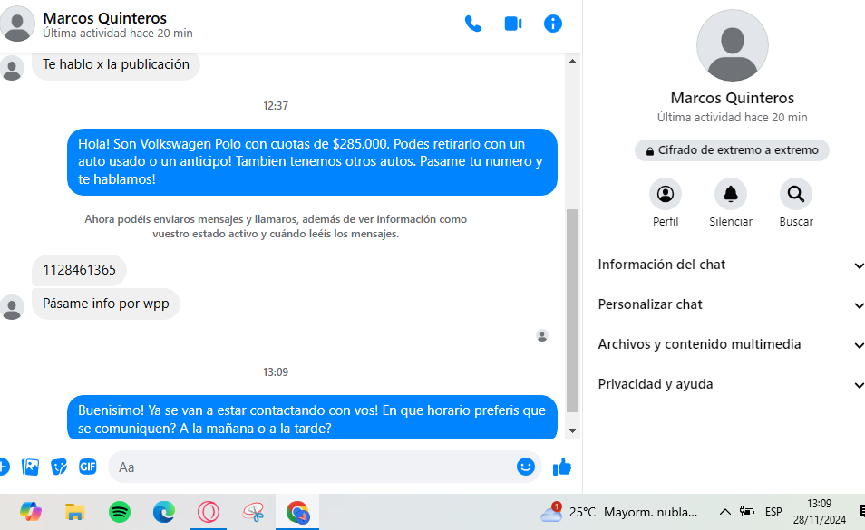Switch to Opera browser in taskbar

coord(209,512)
